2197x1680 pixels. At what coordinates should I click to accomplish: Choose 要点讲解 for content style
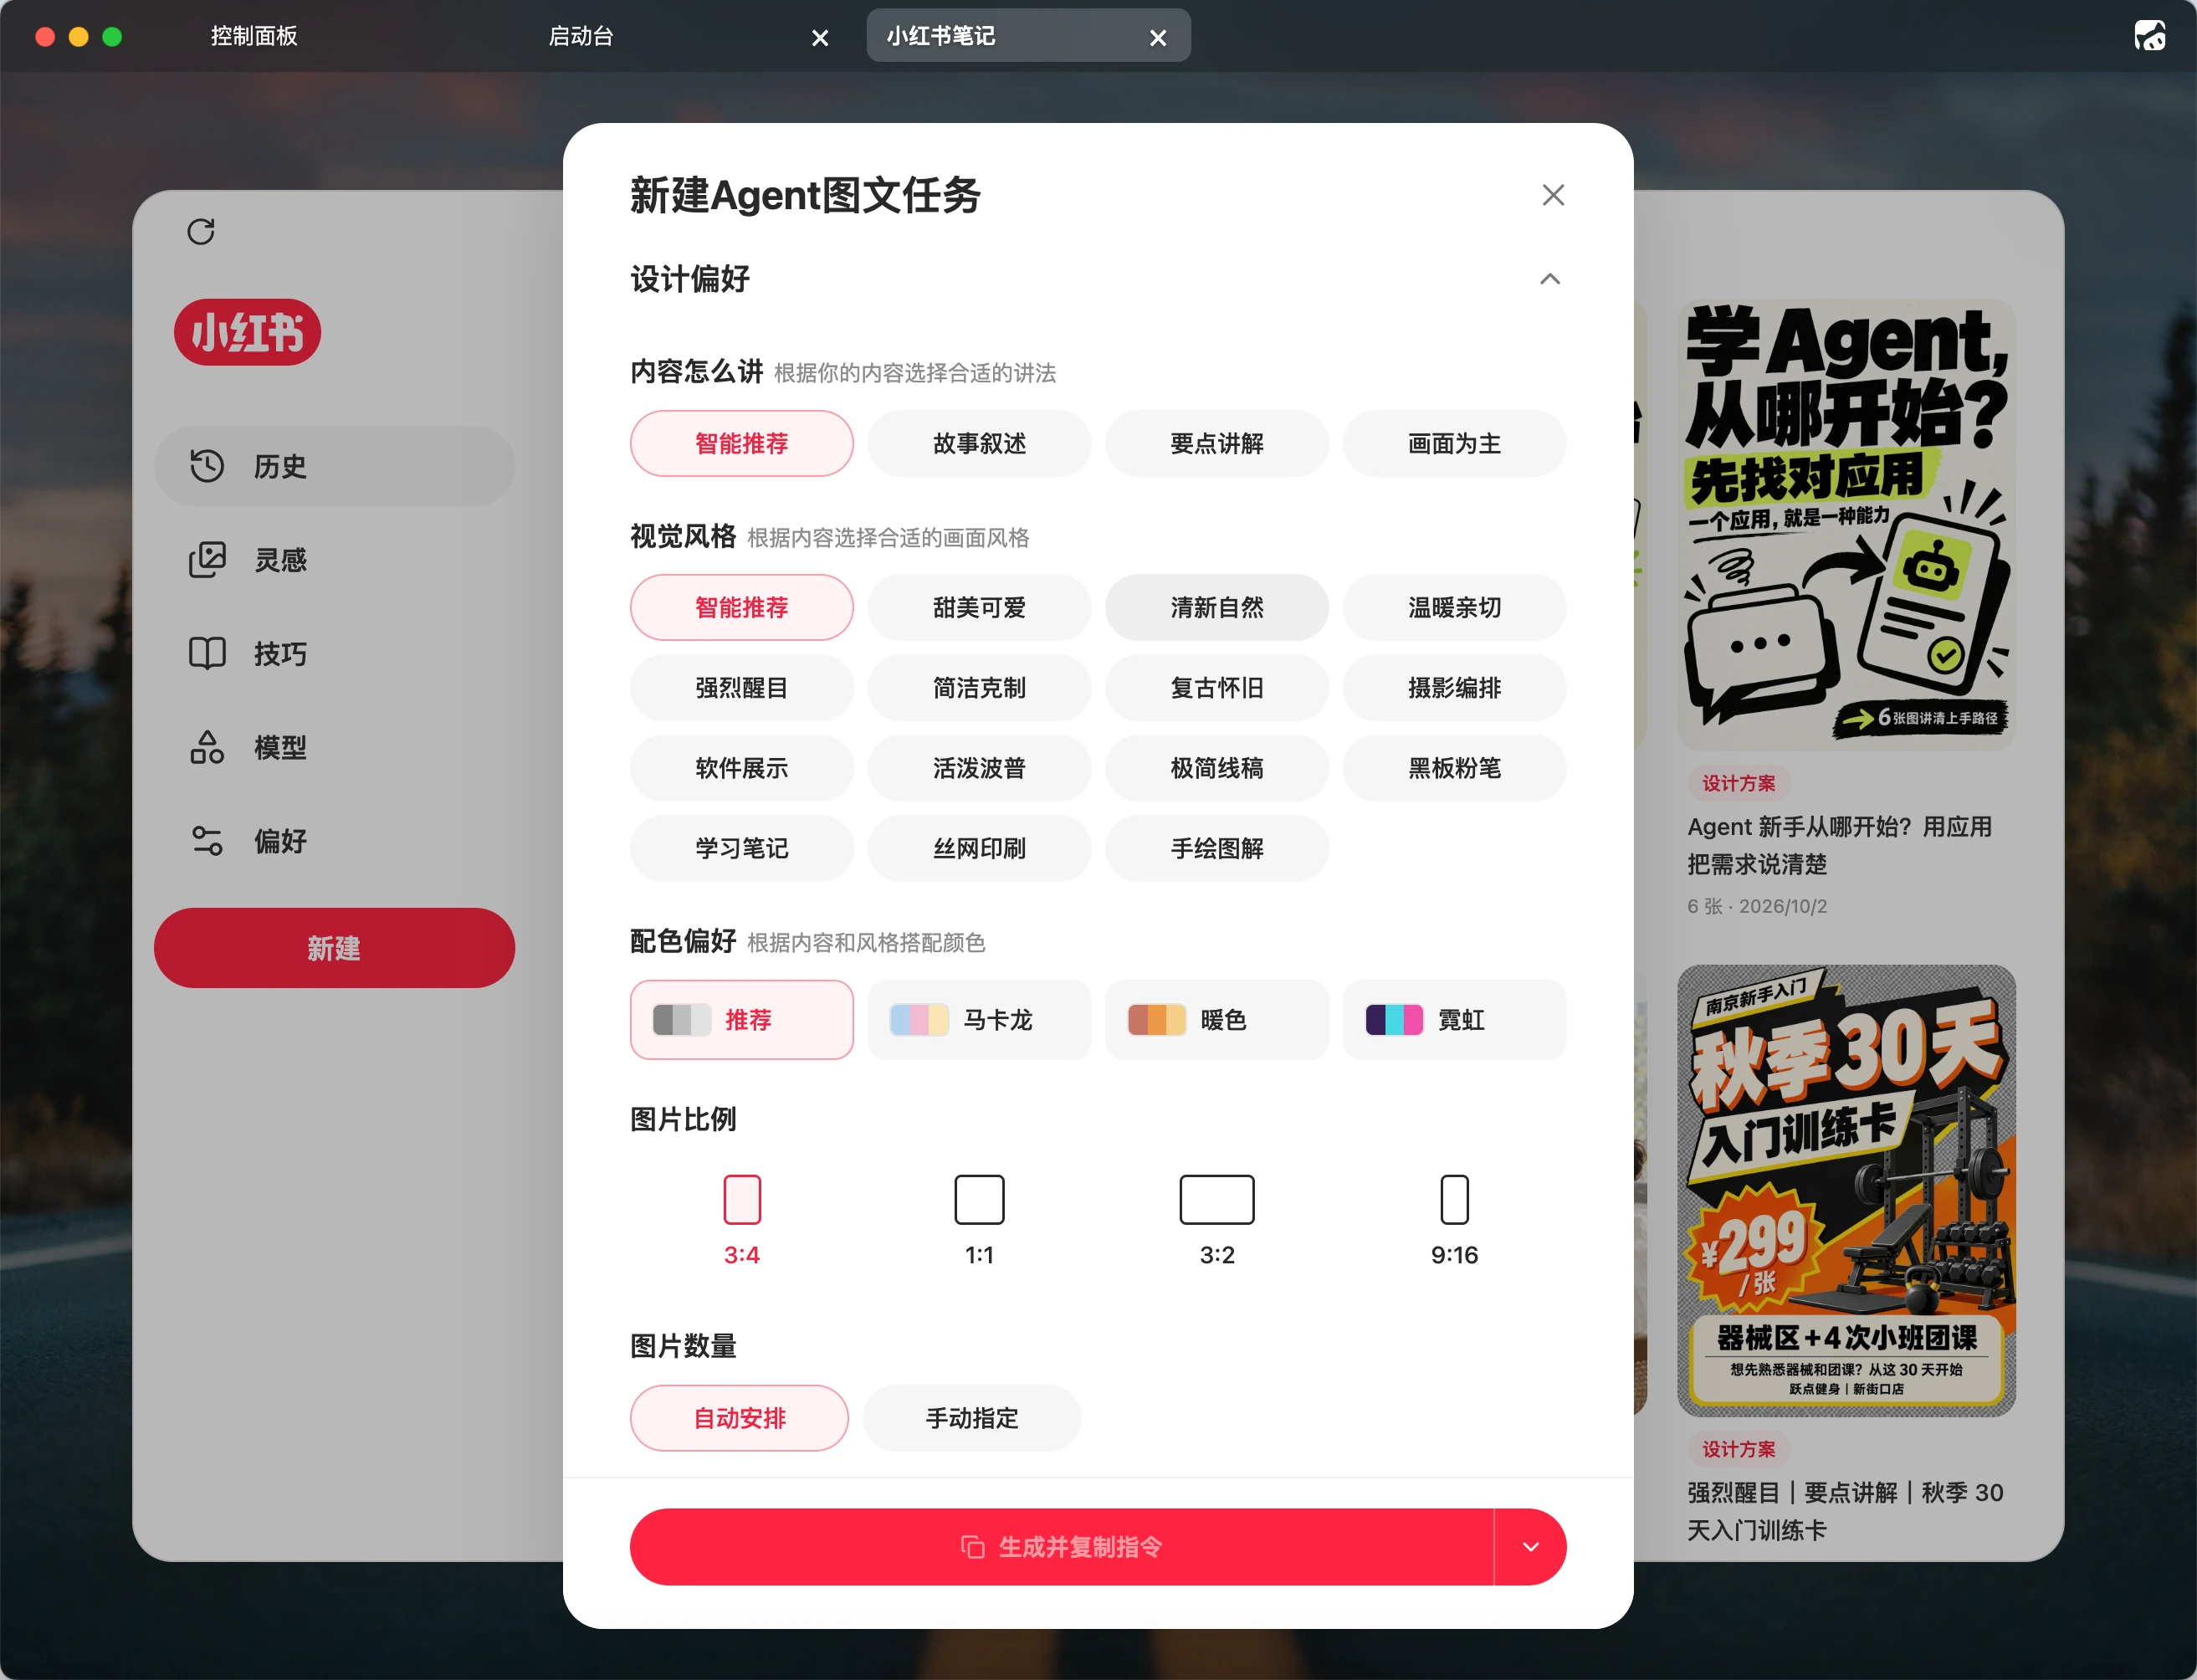(1217, 443)
